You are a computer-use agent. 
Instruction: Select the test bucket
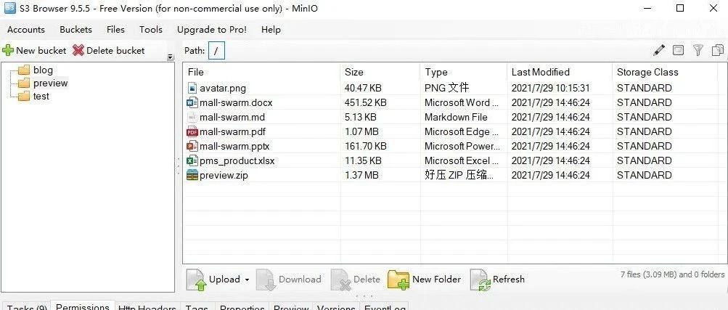(41, 96)
